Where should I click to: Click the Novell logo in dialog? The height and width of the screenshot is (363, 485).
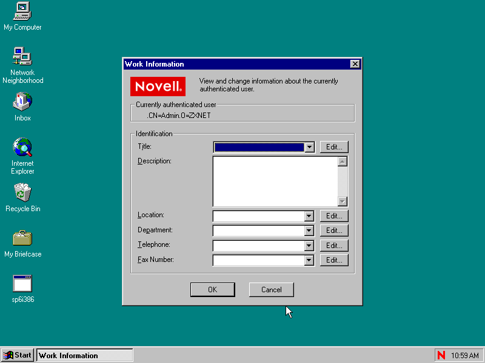pos(158,87)
